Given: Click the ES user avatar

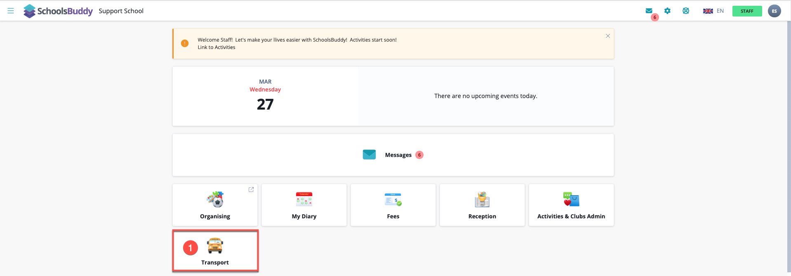Looking at the screenshot, I should 774,11.
